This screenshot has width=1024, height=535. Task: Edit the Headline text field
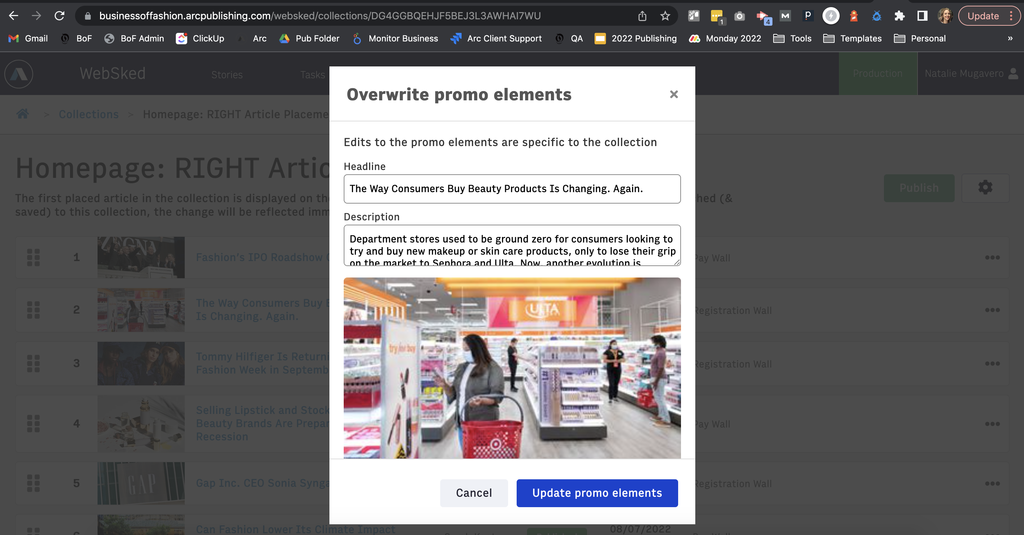(512, 189)
